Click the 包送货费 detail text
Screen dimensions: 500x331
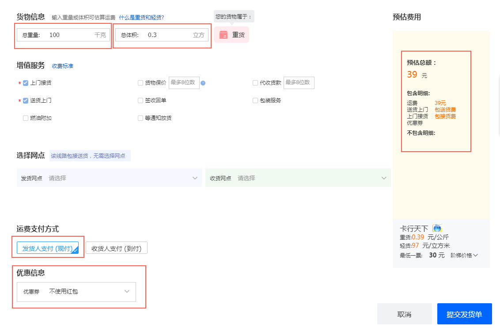[x=445, y=109]
